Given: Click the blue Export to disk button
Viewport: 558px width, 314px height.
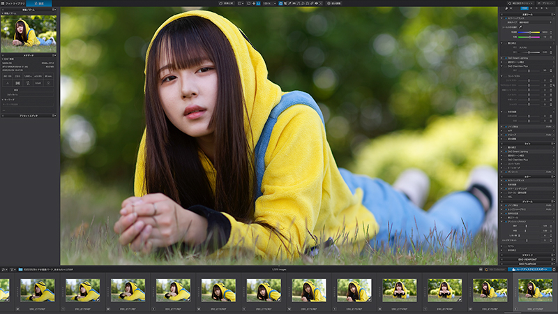Looking at the screenshot, I should click(x=529, y=269).
